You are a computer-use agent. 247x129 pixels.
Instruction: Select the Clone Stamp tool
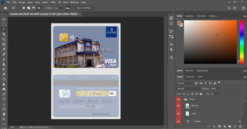pyautogui.click(x=4, y=64)
